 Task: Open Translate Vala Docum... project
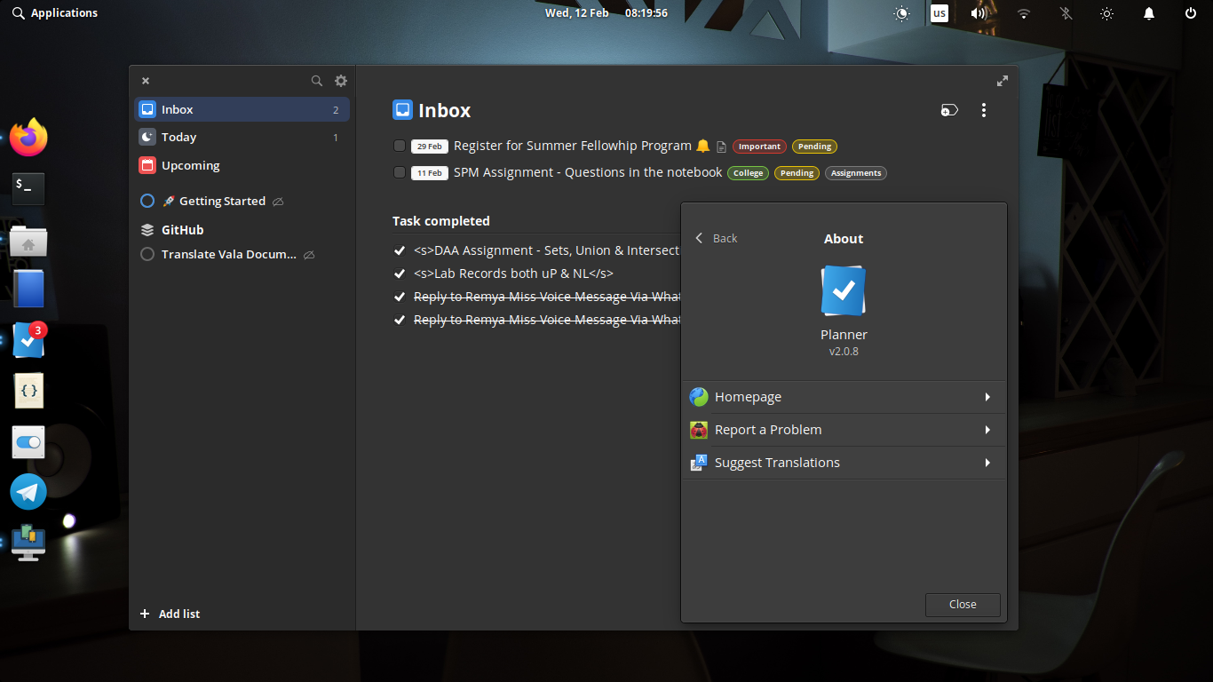click(x=229, y=254)
